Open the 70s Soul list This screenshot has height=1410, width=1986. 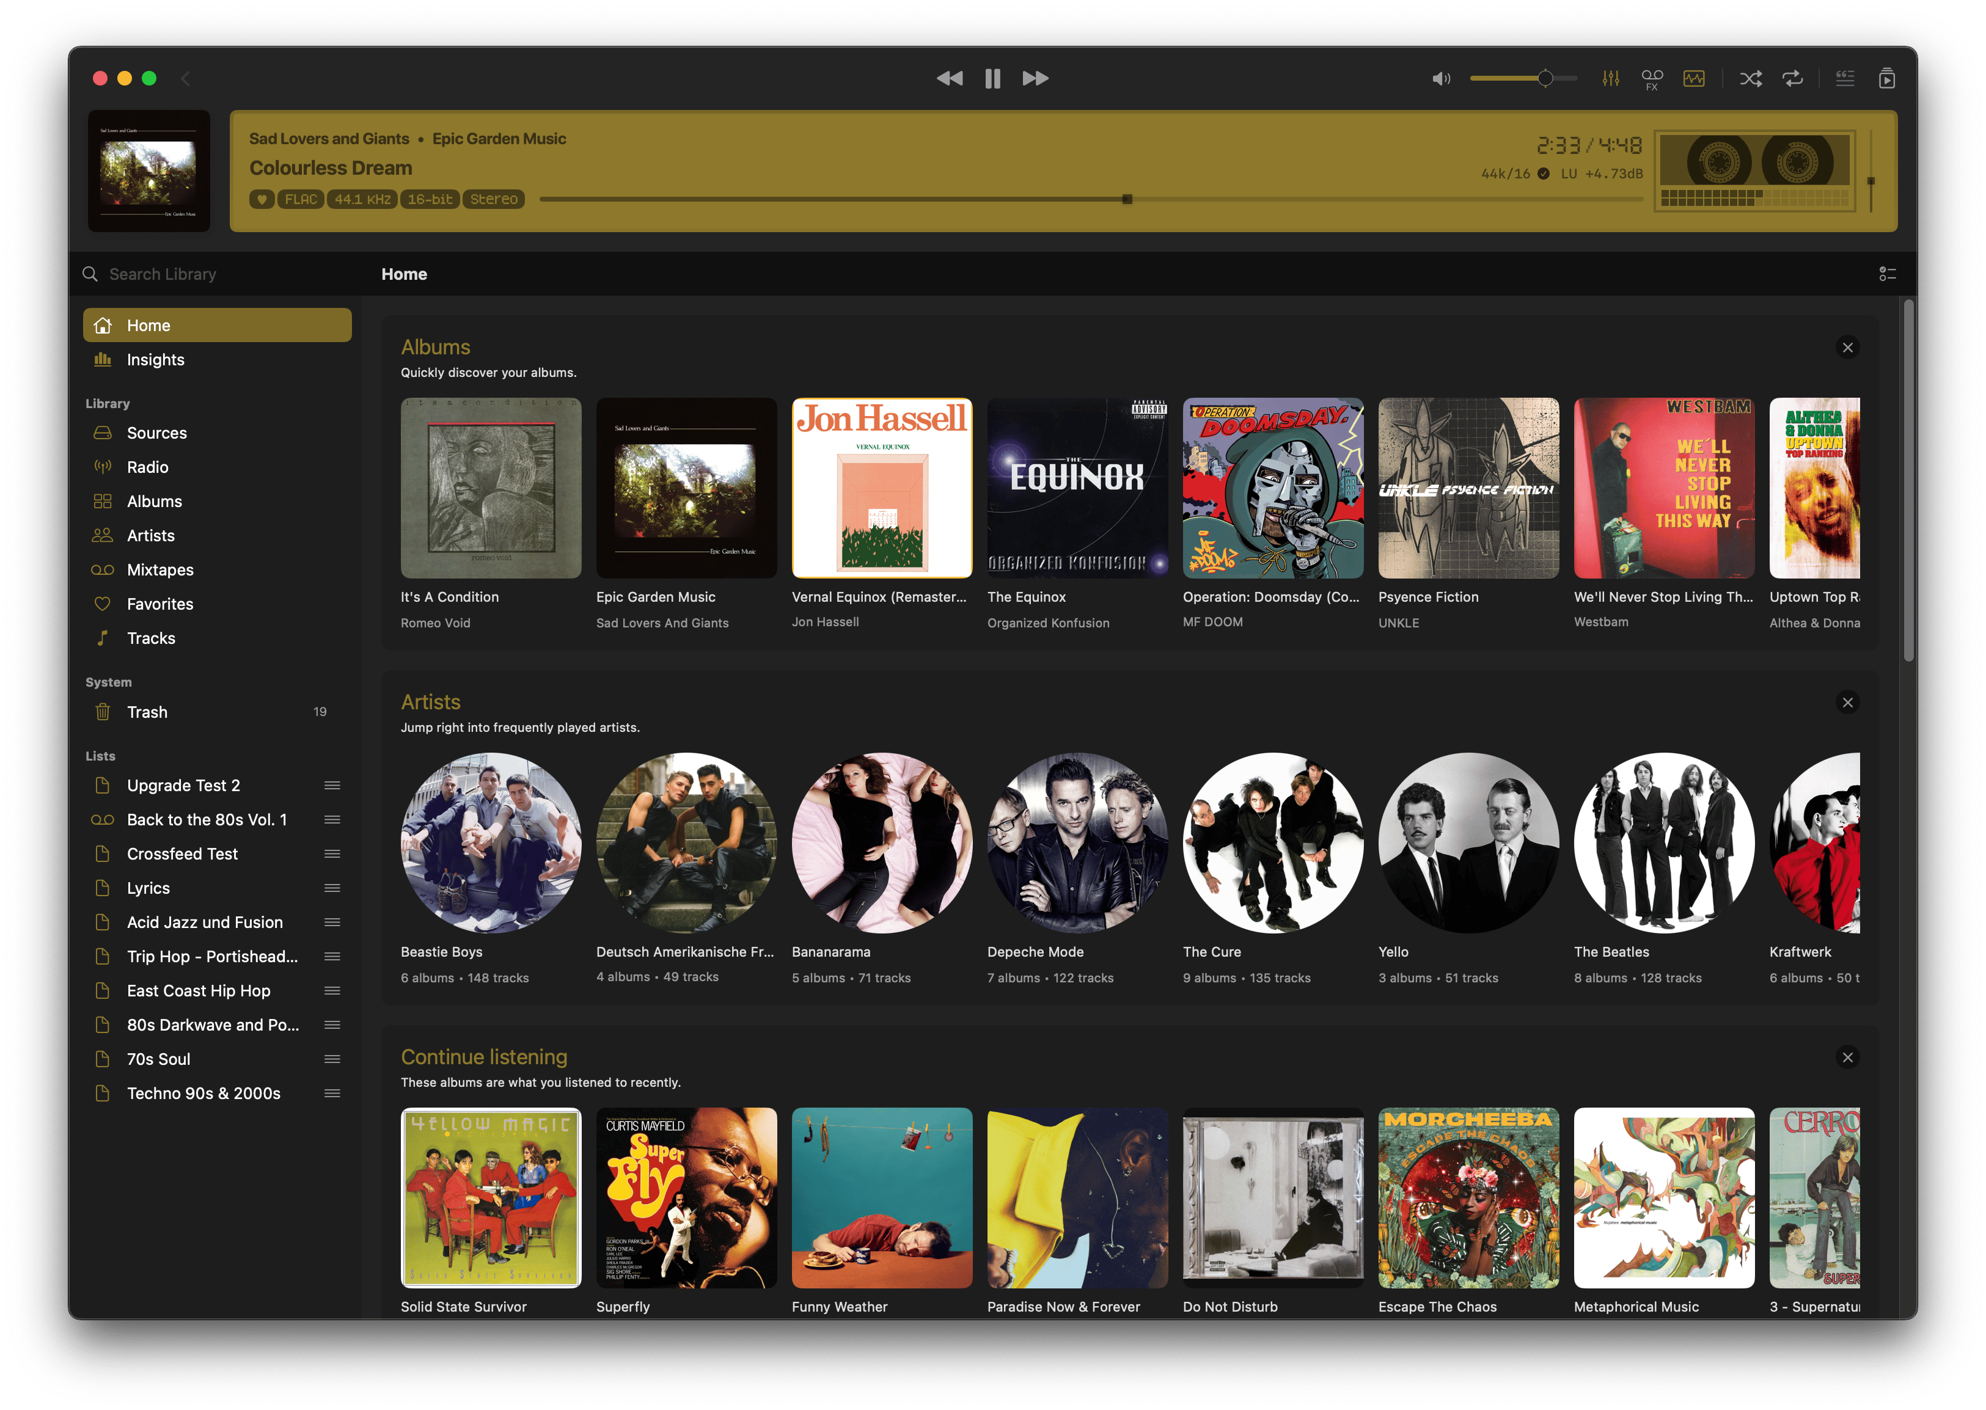158,1059
